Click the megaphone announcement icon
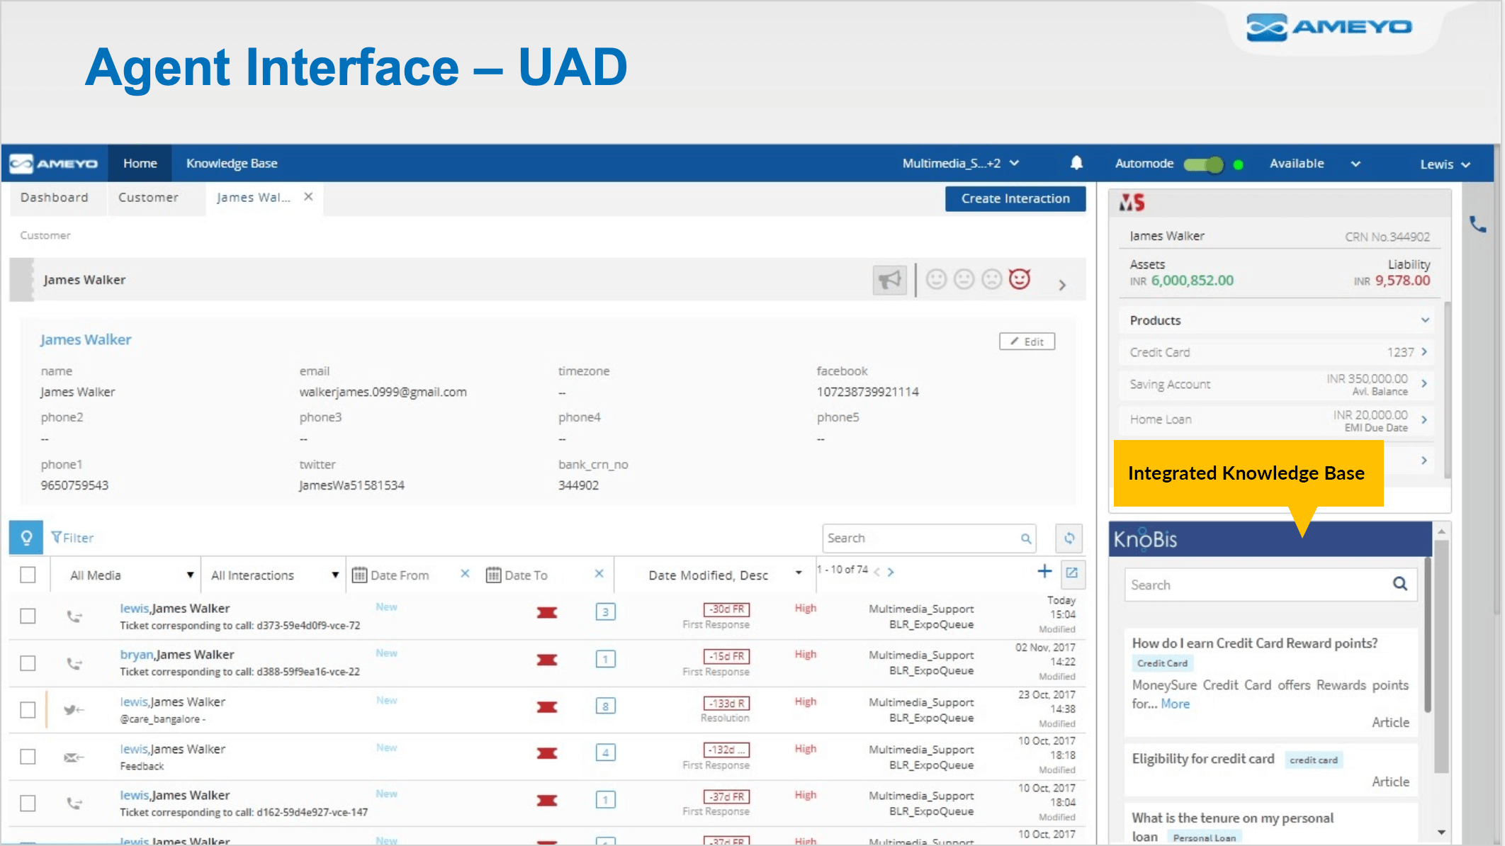1505x846 pixels. 889,280
